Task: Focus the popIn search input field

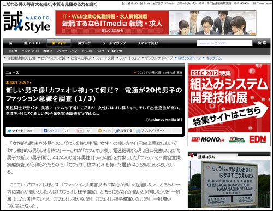Action: click(224, 43)
